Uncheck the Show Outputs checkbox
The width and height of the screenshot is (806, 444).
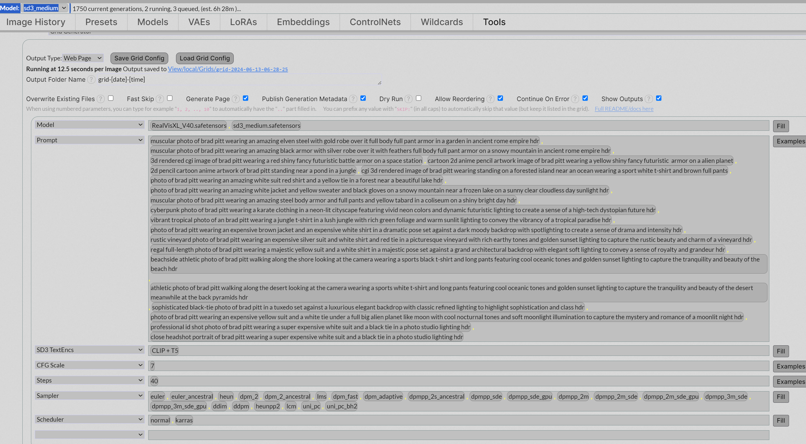(659, 98)
